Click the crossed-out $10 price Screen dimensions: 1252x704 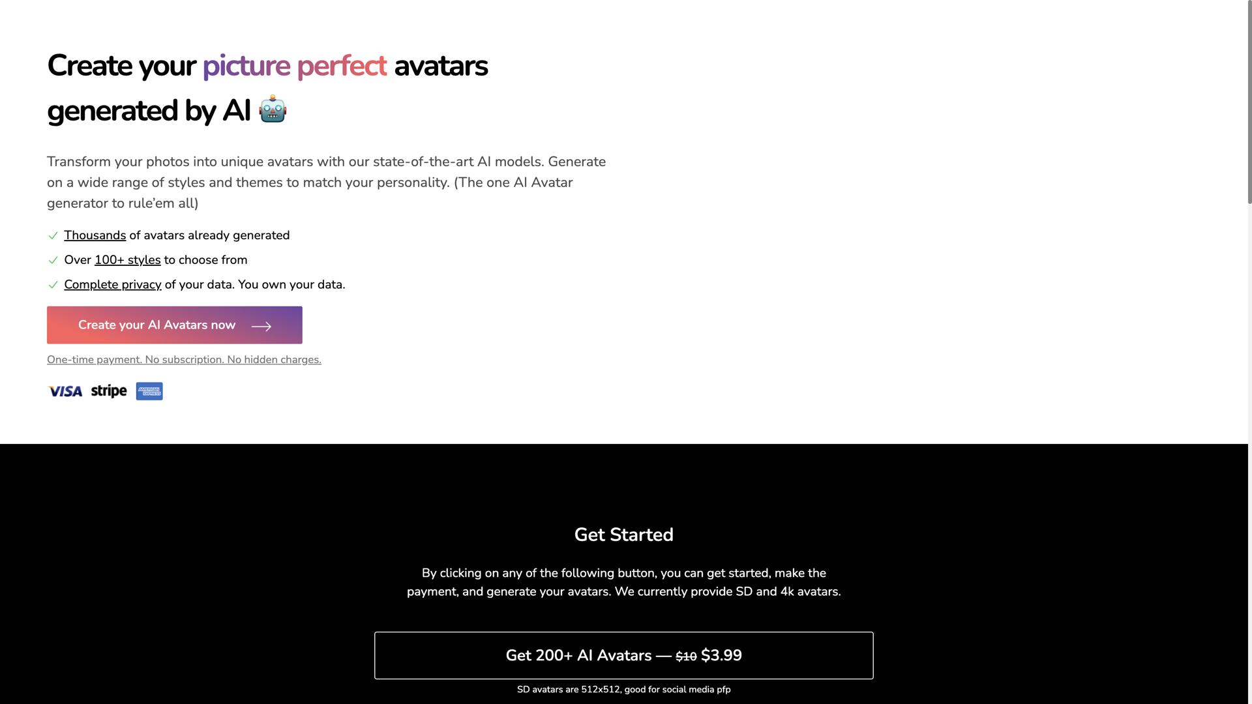click(686, 657)
